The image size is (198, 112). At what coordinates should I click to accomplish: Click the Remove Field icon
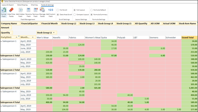(x=35, y=10)
